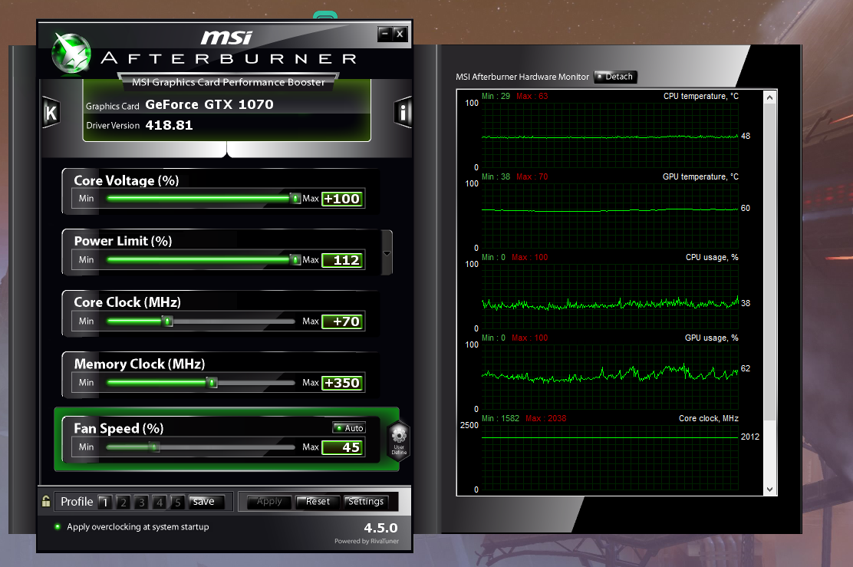
Task: Click the Core Clock (MHz) label
Action: pos(127,302)
